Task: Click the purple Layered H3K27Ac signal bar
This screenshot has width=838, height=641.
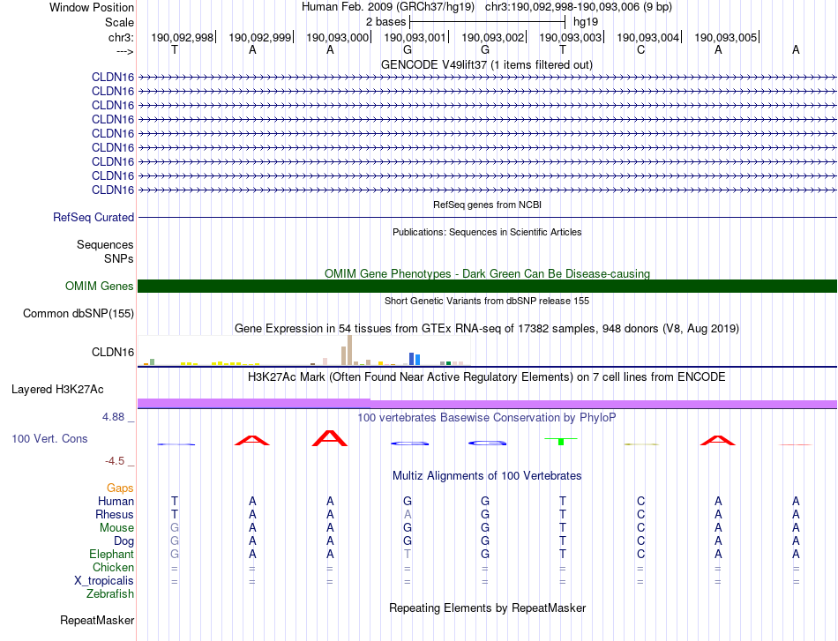Action: pos(487,403)
